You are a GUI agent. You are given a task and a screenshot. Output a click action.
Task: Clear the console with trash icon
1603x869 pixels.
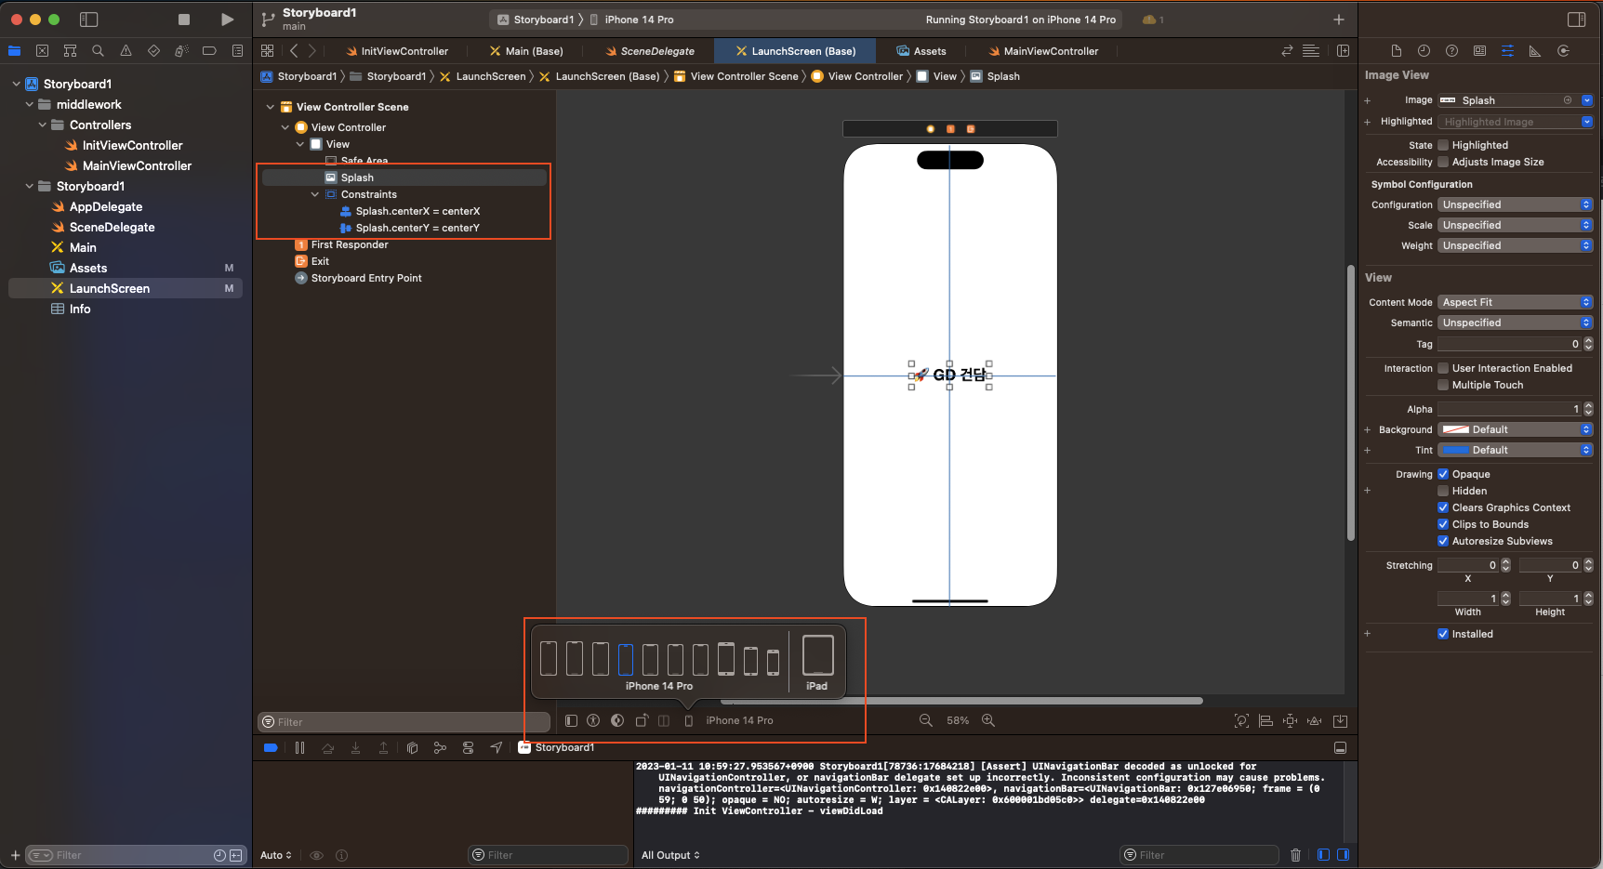(x=1295, y=855)
